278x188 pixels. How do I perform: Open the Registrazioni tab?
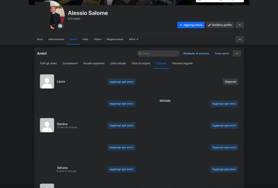pyautogui.click(x=115, y=39)
